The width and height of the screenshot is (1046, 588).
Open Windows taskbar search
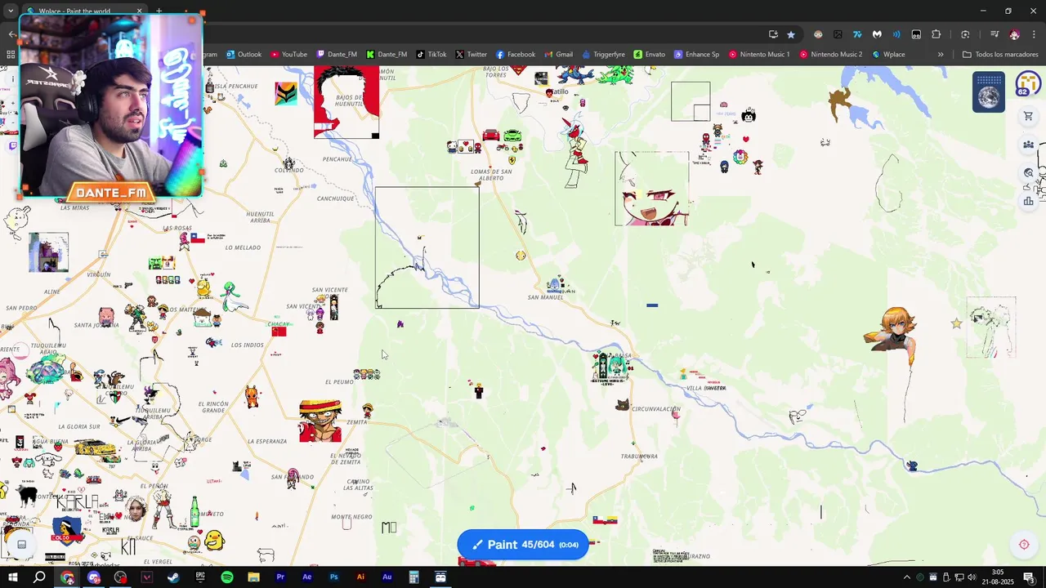pos(39,577)
